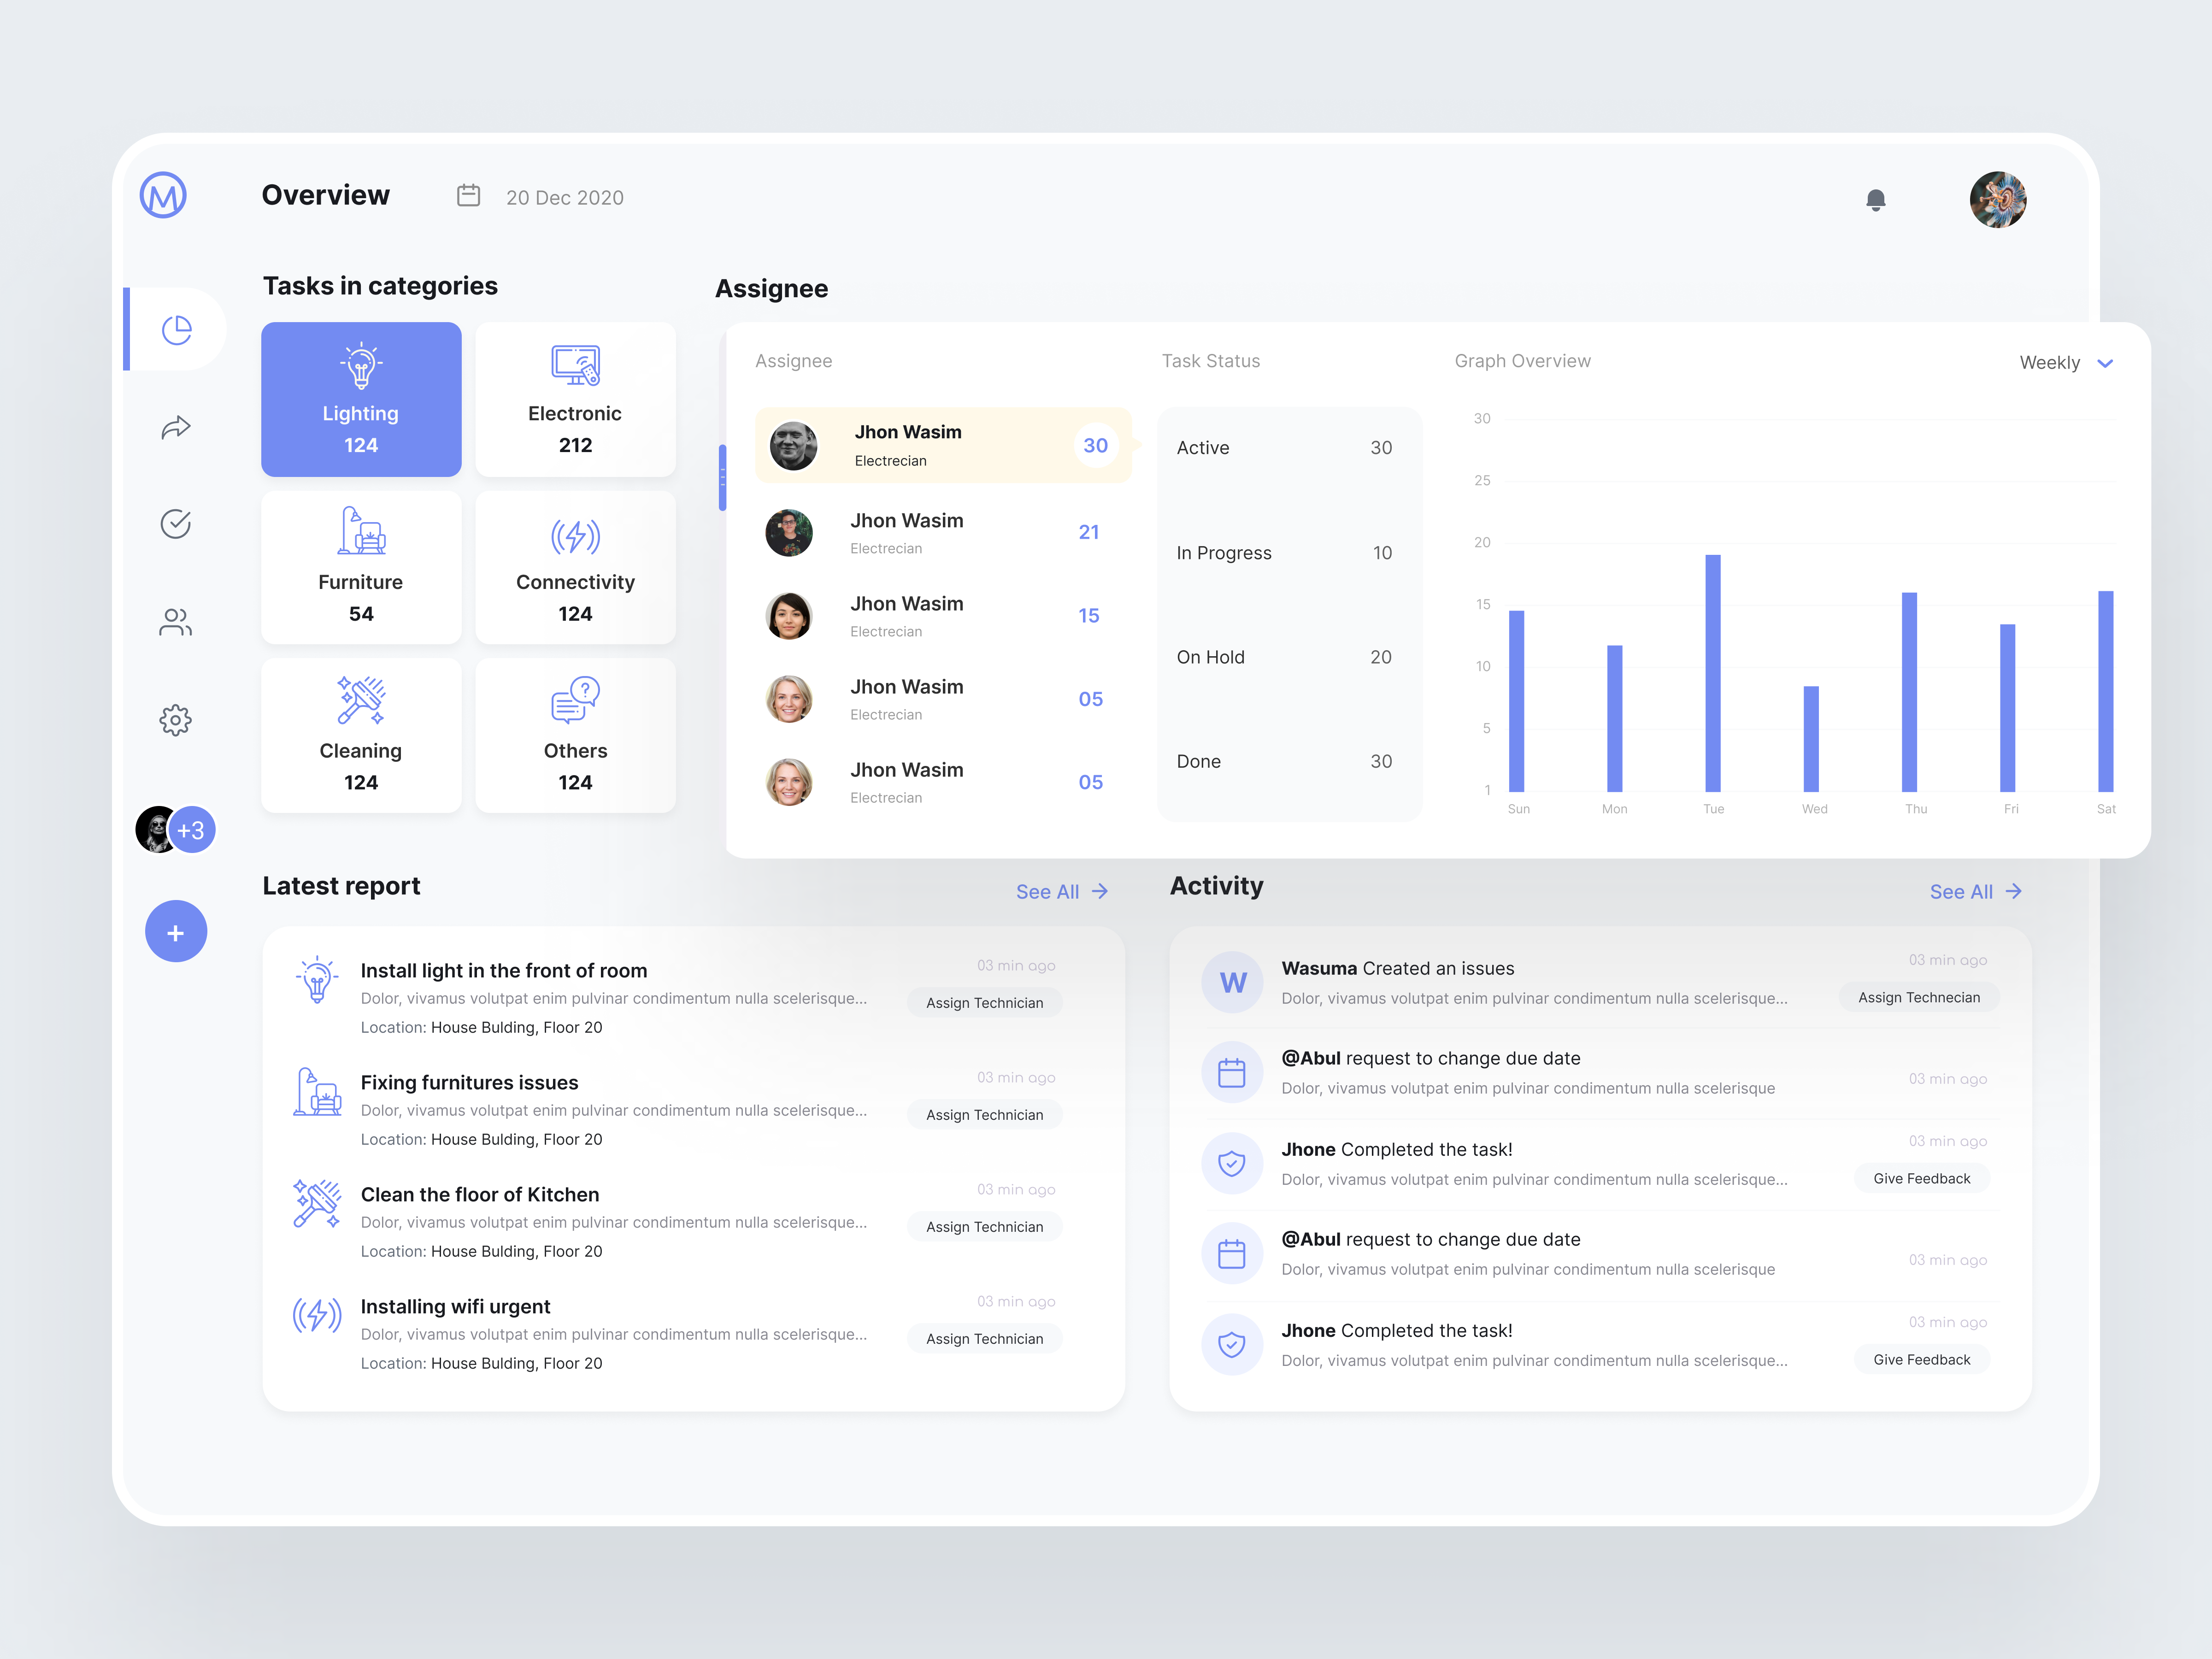Open the users sidebar icon
The height and width of the screenshot is (1659, 2212).
[x=176, y=622]
